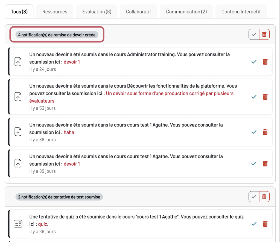Screen dimensions: 280x242
Task: Delete the 53 days old notification
Action: click(x=265, y=97)
